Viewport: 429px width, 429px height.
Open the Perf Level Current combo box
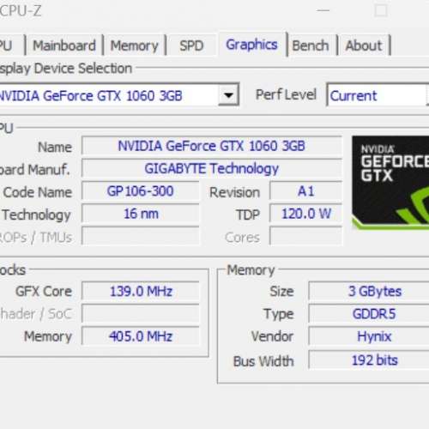(x=378, y=95)
